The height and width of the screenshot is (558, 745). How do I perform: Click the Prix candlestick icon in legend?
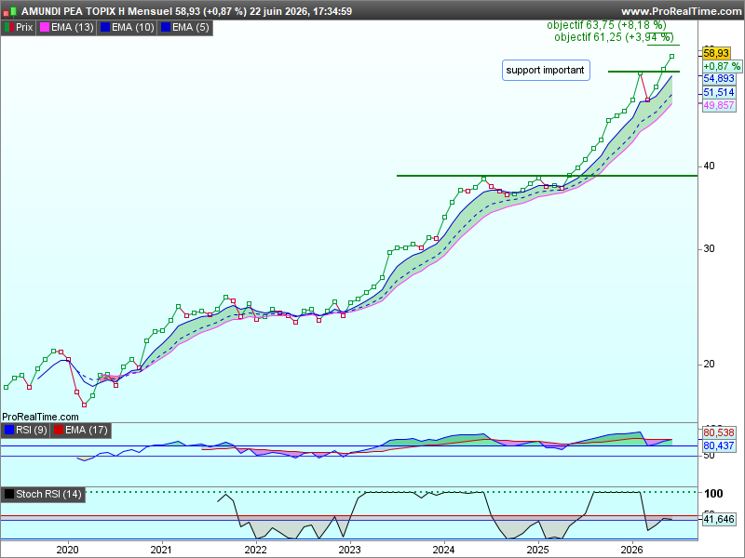tap(9, 28)
